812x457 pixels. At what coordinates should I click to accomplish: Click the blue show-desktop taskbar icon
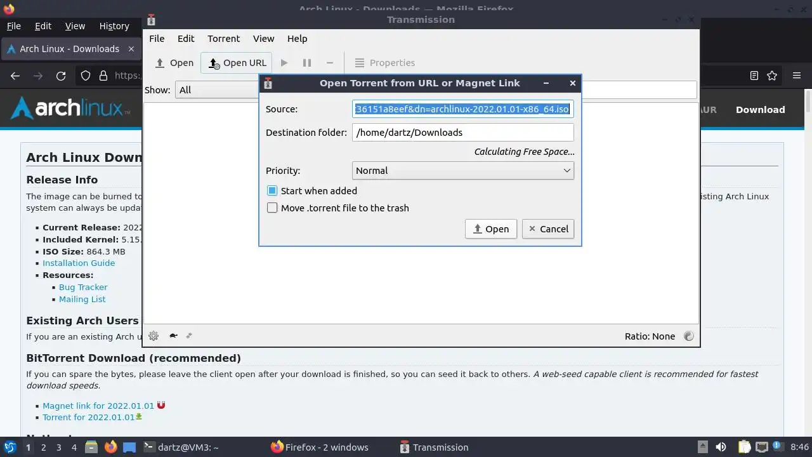[129, 447]
